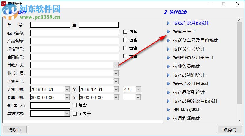This screenshot has width=245, height=136.
Task: Open the 按日利润统计 report
Action: click(187, 110)
